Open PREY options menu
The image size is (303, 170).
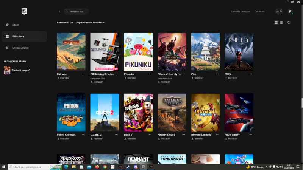click(x=251, y=74)
